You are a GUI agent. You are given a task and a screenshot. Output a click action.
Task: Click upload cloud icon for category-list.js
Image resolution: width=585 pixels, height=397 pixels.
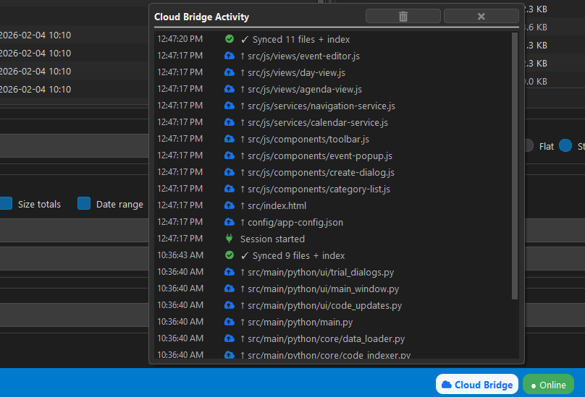point(230,189)
